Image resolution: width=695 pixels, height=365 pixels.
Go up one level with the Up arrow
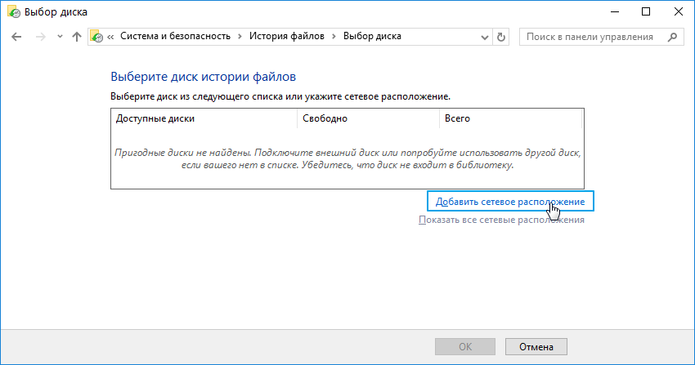(x=77, y=37)
